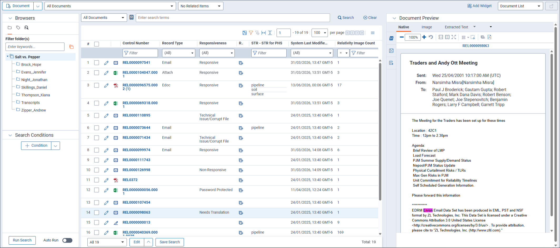
Task: Click the reset zoom undo arrow
Action: click(431, 37)
